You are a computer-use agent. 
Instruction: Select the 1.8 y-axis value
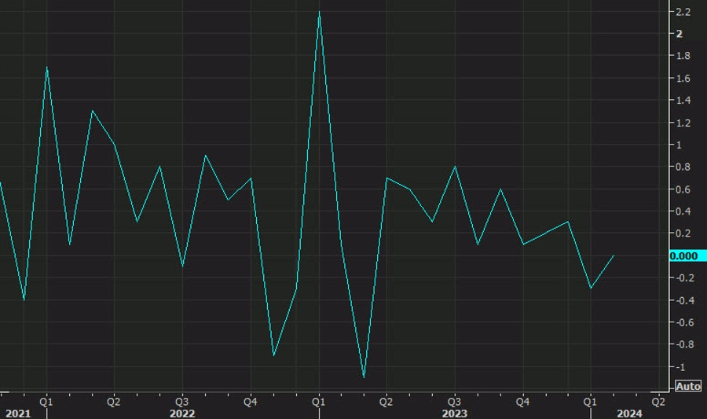coord(683,56)
